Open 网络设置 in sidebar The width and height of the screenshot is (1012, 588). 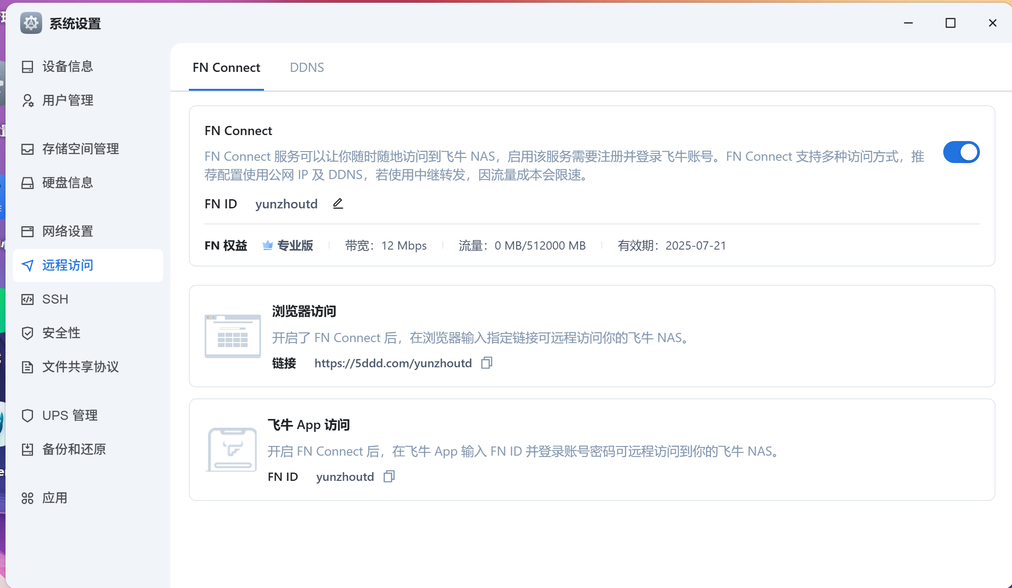click(67, 231)
